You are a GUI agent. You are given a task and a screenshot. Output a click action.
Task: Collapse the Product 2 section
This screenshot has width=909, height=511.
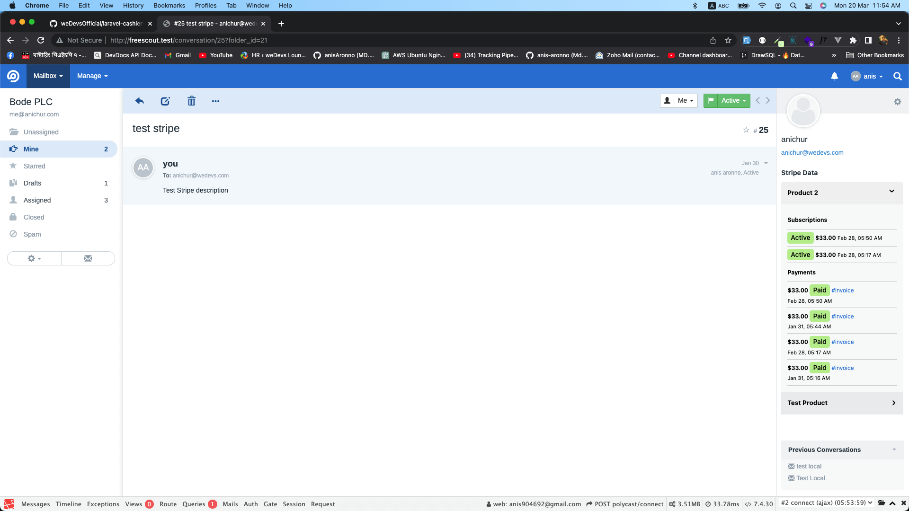[x=891, y=191]
